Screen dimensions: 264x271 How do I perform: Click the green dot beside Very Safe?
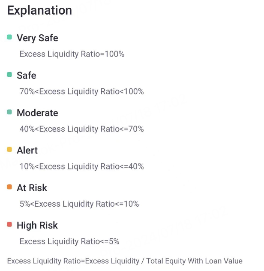coord(9,37)
